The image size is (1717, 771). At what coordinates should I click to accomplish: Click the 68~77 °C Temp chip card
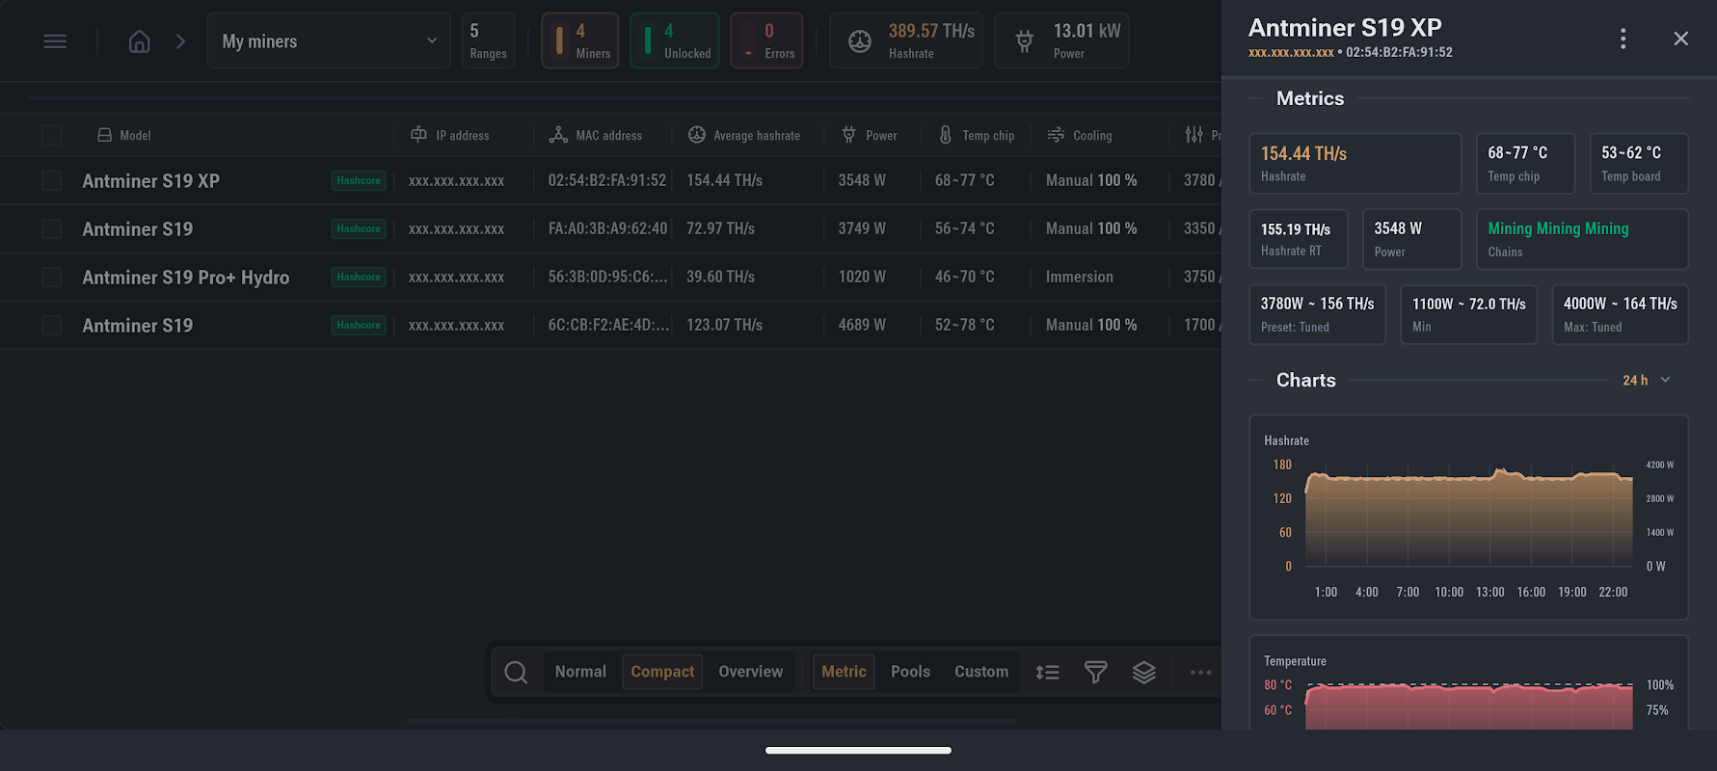[1525, 164]
